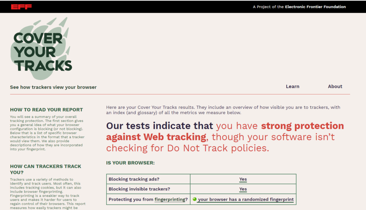The height and width of the screenshot is (210, 366).
Task: Click the 'Here are your Cover Your Tracks results' paragraph
Action: [x=223, y=110]
